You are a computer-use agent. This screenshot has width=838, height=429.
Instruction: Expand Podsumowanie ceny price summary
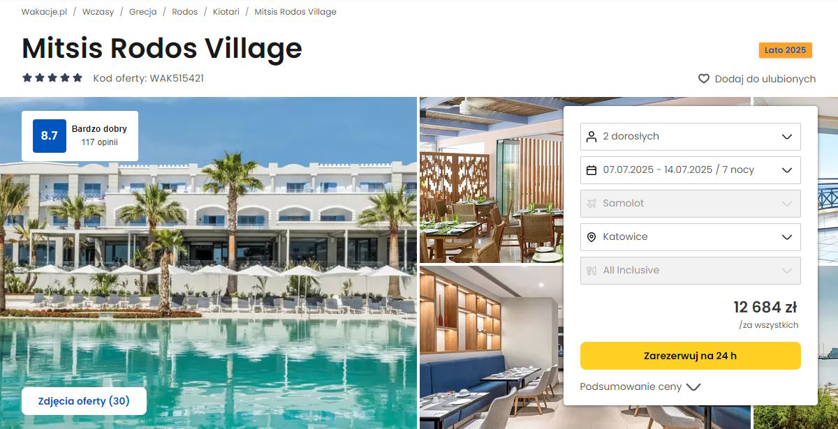tap(640, 386)
